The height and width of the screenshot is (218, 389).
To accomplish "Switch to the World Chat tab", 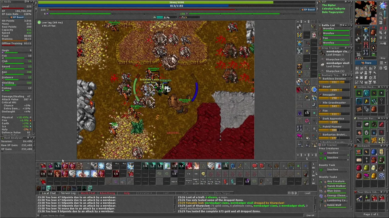I will coord(88,193).
